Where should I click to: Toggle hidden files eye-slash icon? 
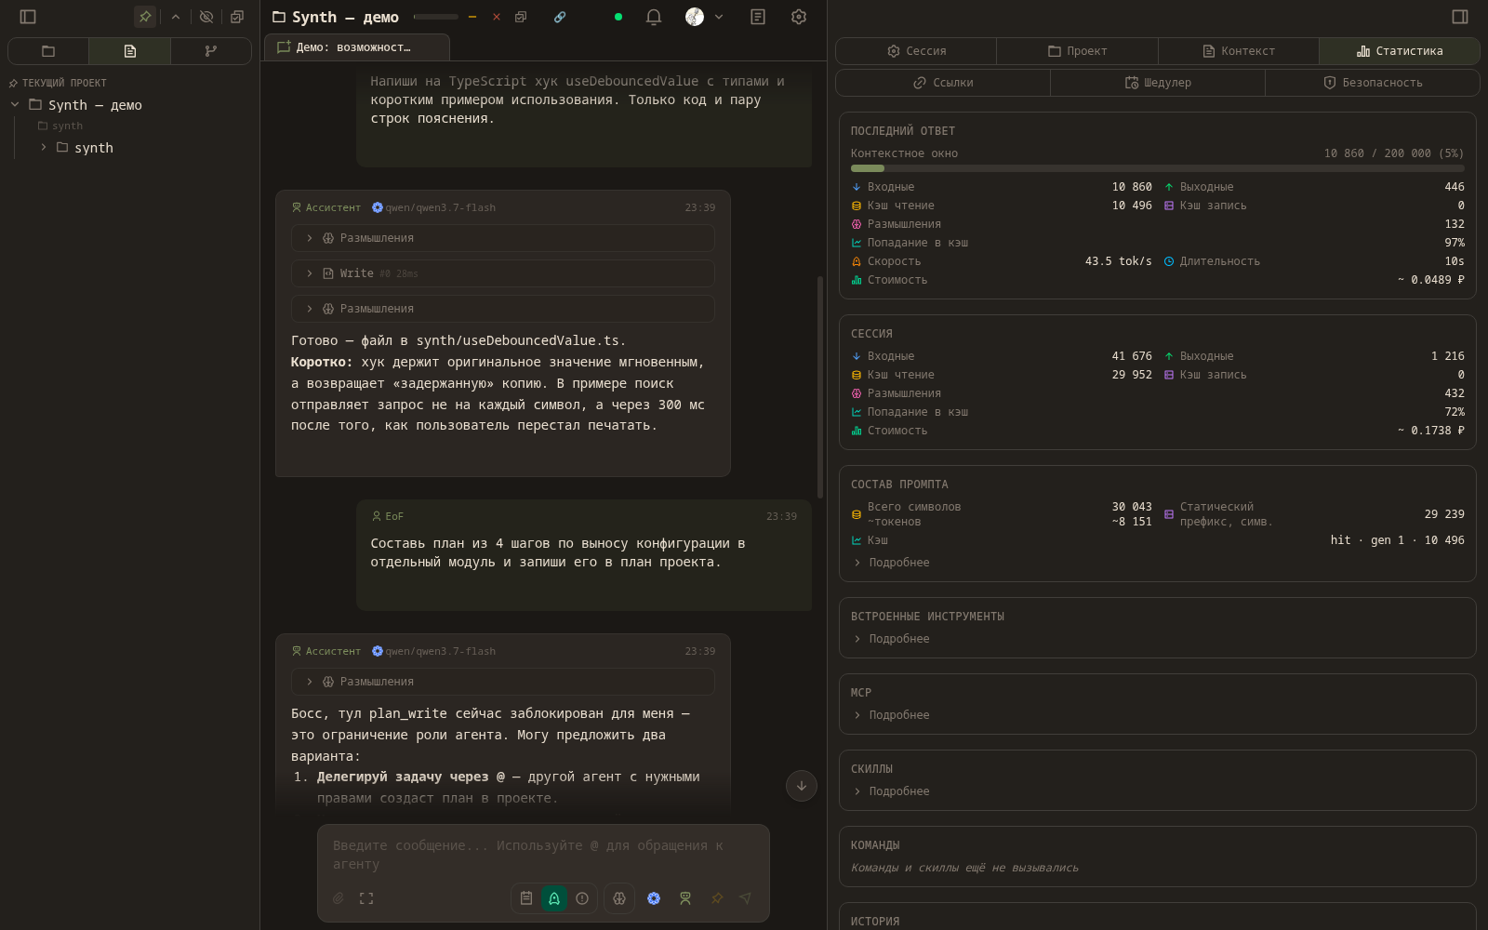click(206, 17)
